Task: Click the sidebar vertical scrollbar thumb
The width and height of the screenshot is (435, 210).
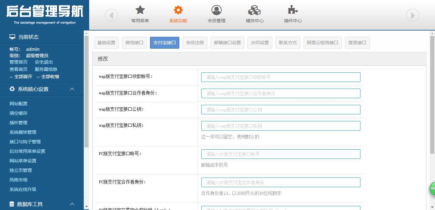Action: [86, 91]
